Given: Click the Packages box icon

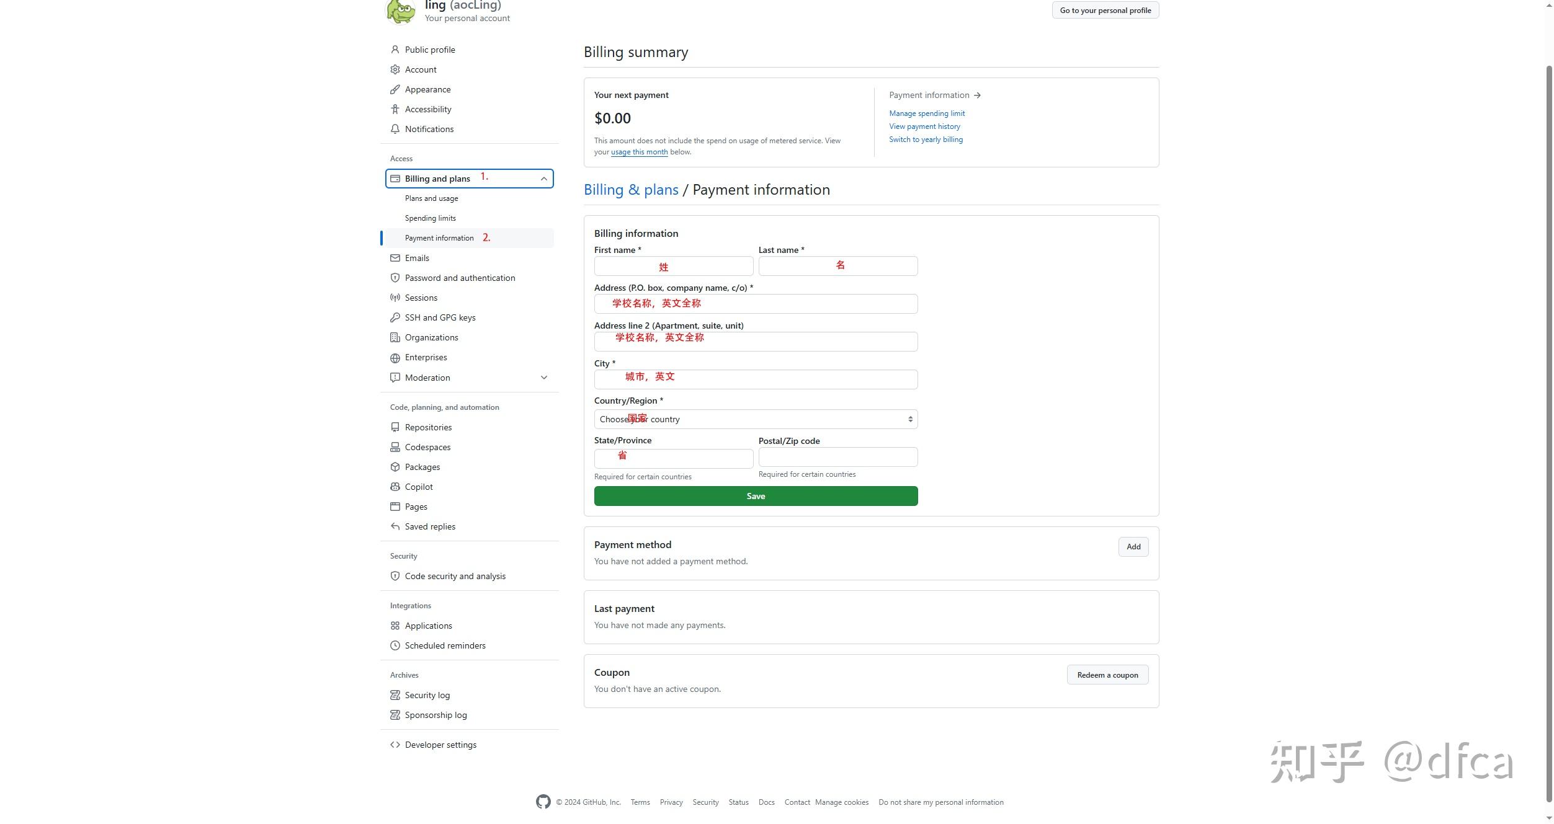Looking at the screenshot, I should (395, 467).
